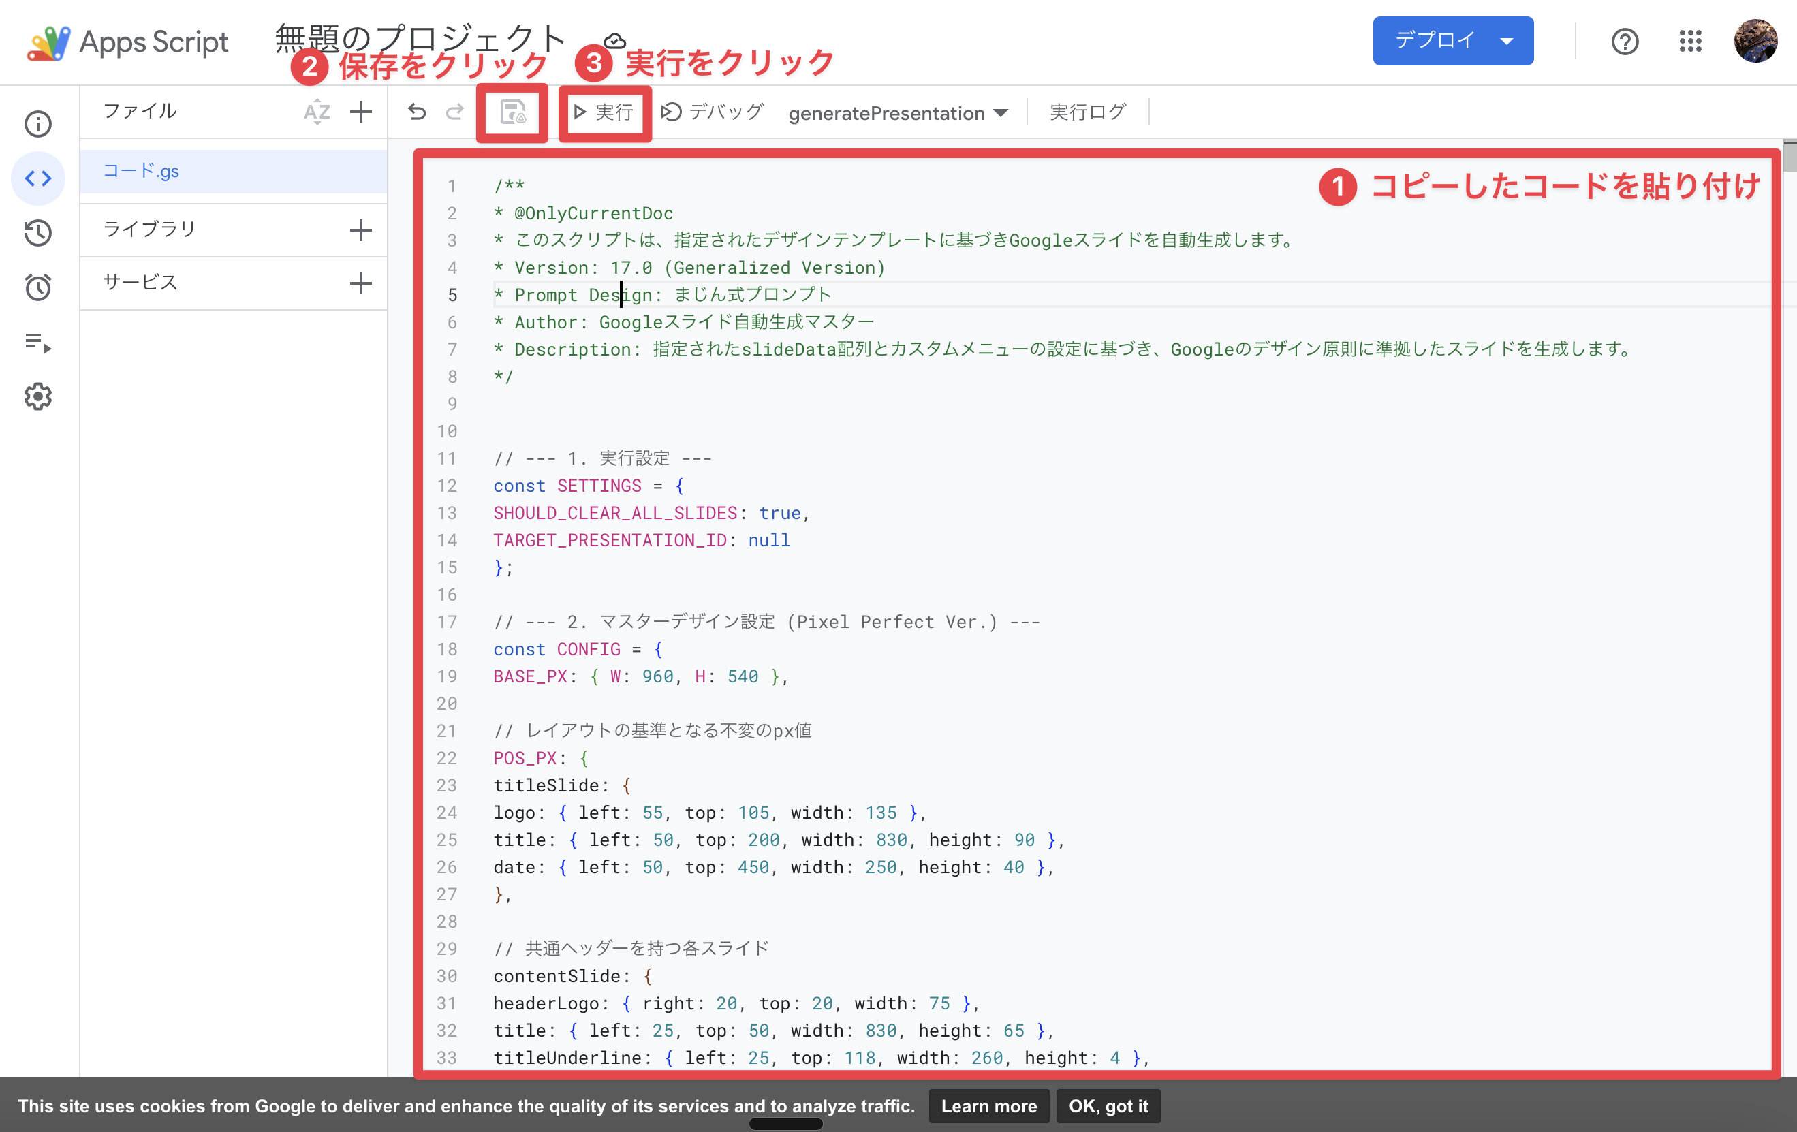Open the 実行ログ execution log
Image resolution: width=1797 pixels, height=1132 pixels.
(1087, 112)
